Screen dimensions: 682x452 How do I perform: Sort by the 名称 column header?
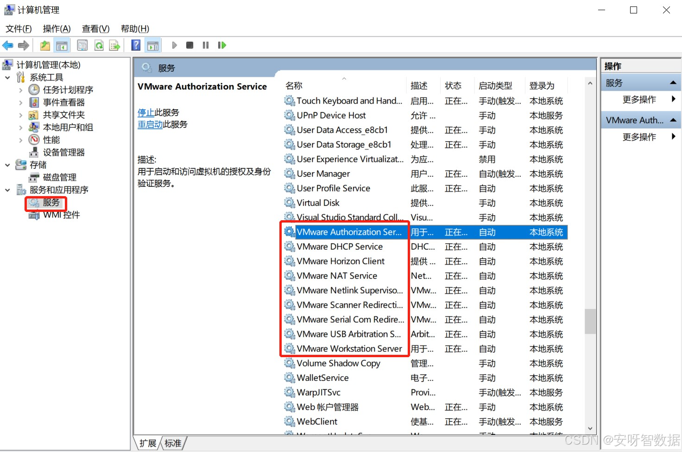[x=345, y=86]
